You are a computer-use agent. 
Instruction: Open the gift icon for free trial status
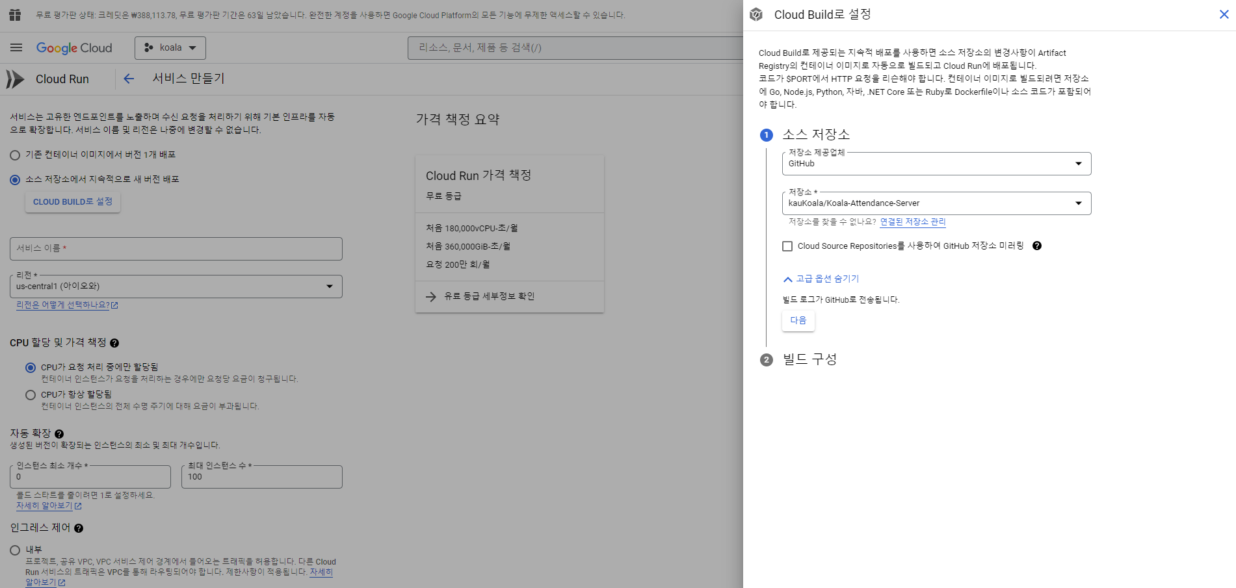pos(15,15)
